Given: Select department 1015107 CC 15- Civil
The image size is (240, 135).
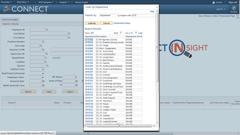Looking at the screenshot, I should click(89, 72).
